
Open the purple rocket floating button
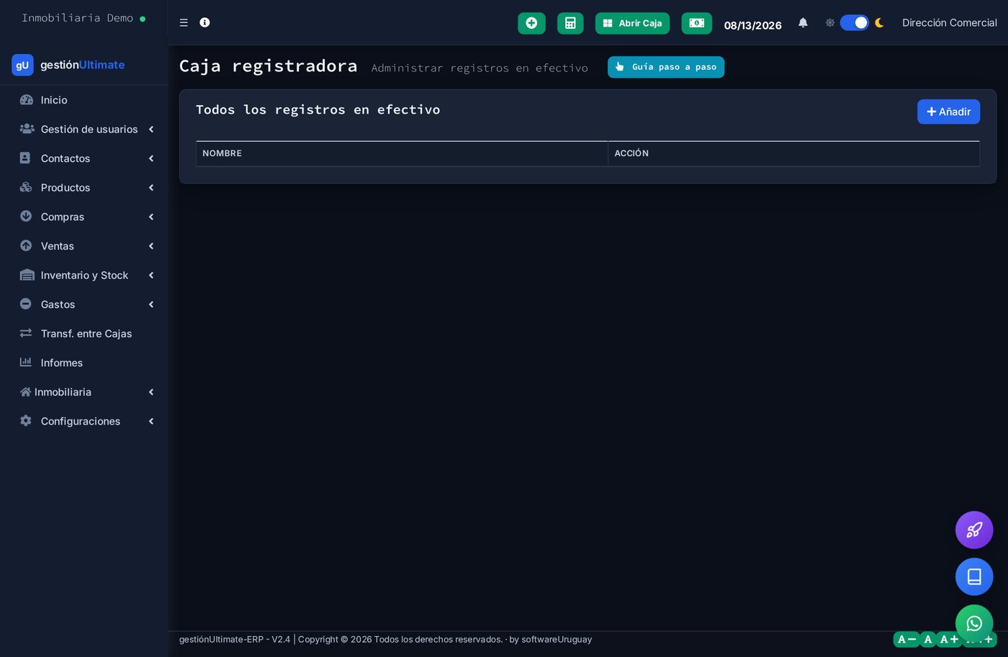974,530
